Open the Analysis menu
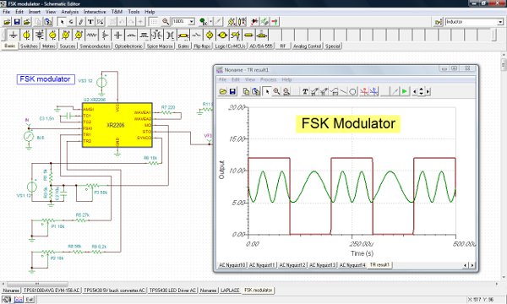Screen dimensions: 507x304 pyautogui.click(x=69, y=12)
